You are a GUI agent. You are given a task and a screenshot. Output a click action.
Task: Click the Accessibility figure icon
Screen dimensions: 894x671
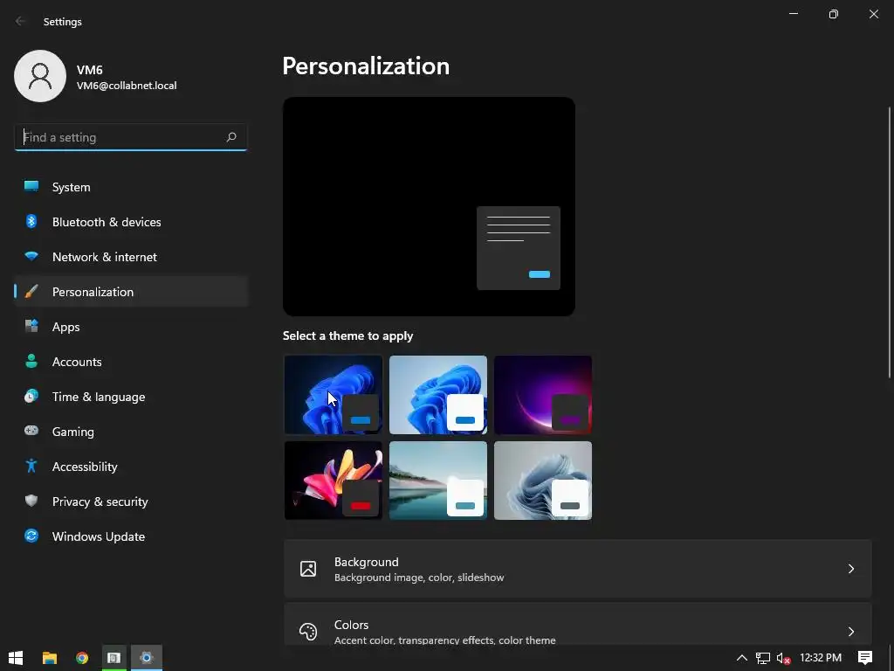[x=31, y=467]
